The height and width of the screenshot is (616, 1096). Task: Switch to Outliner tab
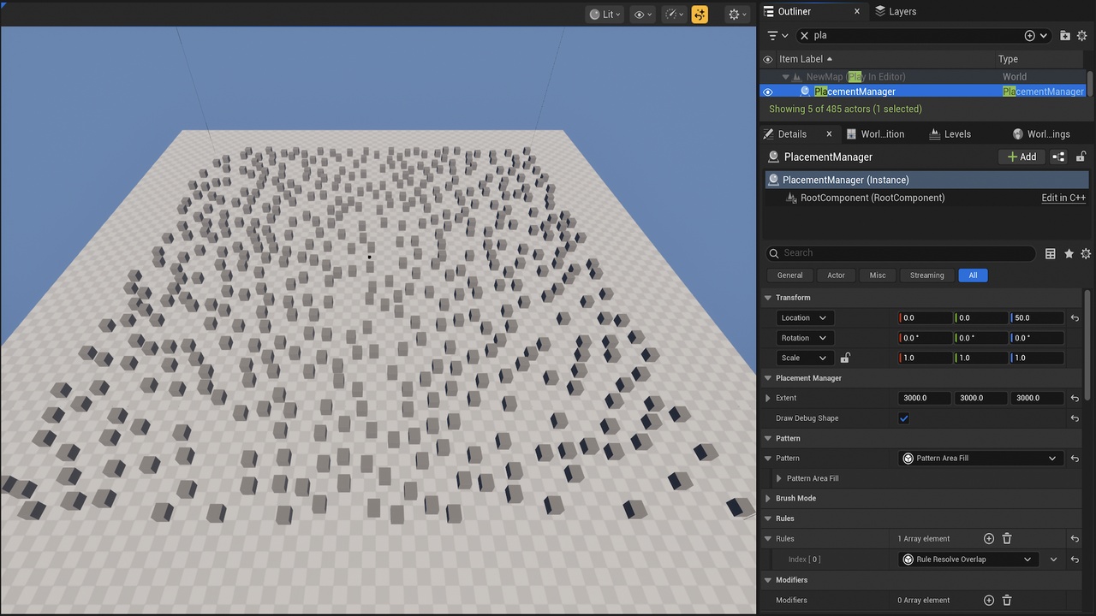click(x=794, y=11)
